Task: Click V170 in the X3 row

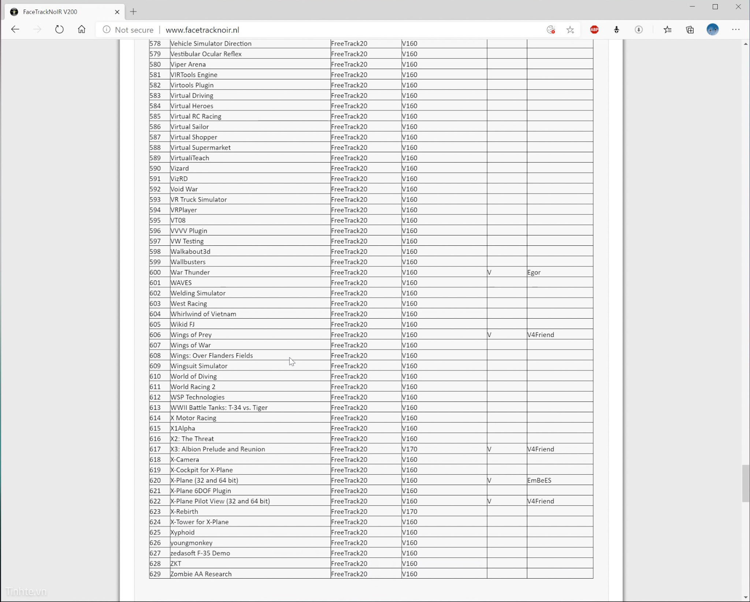Action: tap(409, 449)
